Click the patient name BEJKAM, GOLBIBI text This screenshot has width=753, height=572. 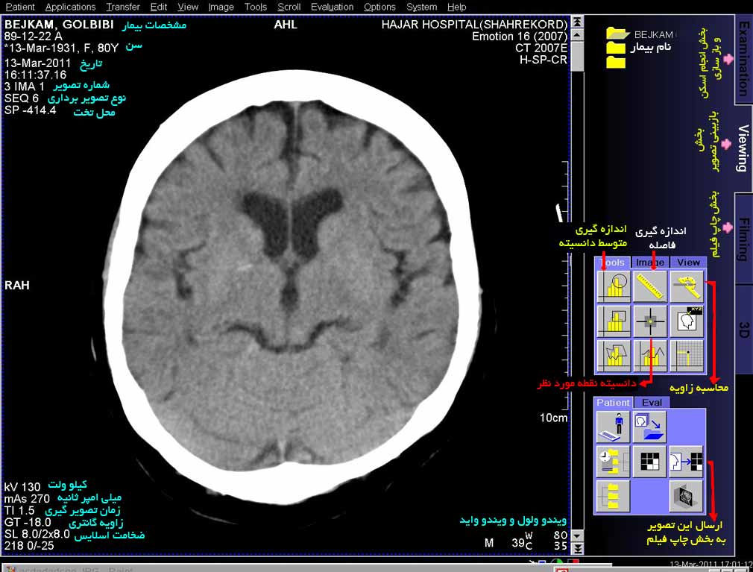pos(59,25)
